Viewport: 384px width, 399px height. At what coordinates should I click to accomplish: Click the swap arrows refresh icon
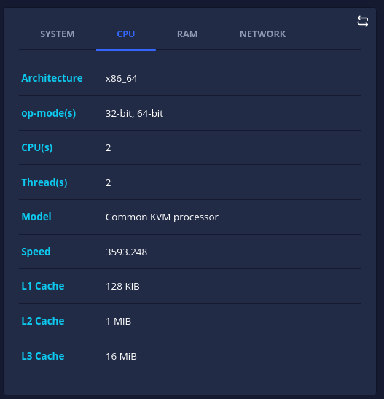tap(363, 21)
